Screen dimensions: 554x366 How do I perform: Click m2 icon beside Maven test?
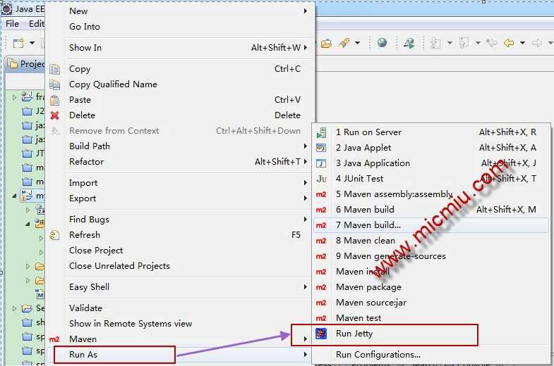[321, 318]
